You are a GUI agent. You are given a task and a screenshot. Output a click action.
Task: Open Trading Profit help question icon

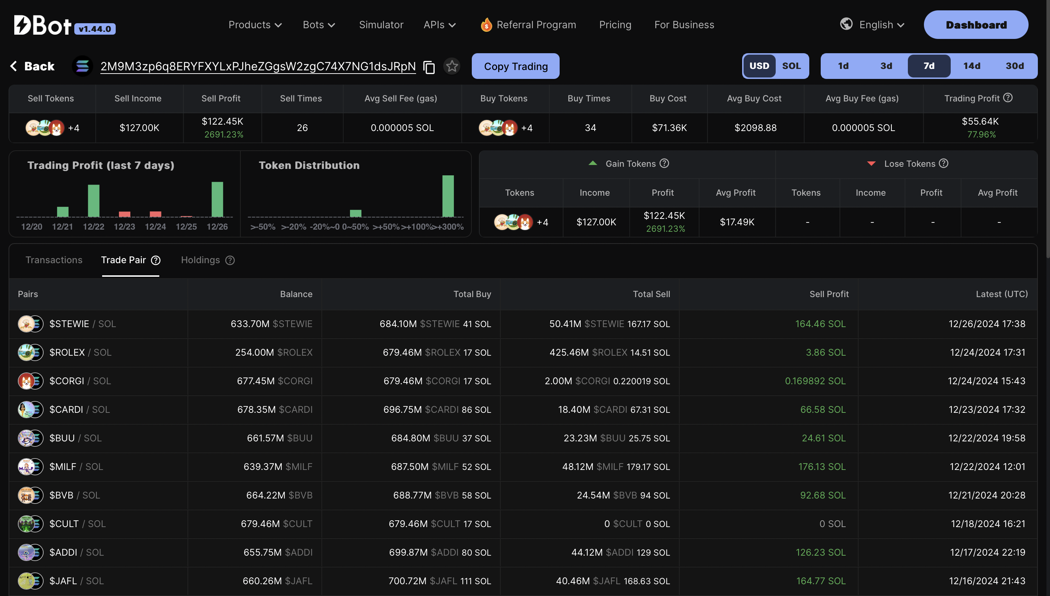1008,97
